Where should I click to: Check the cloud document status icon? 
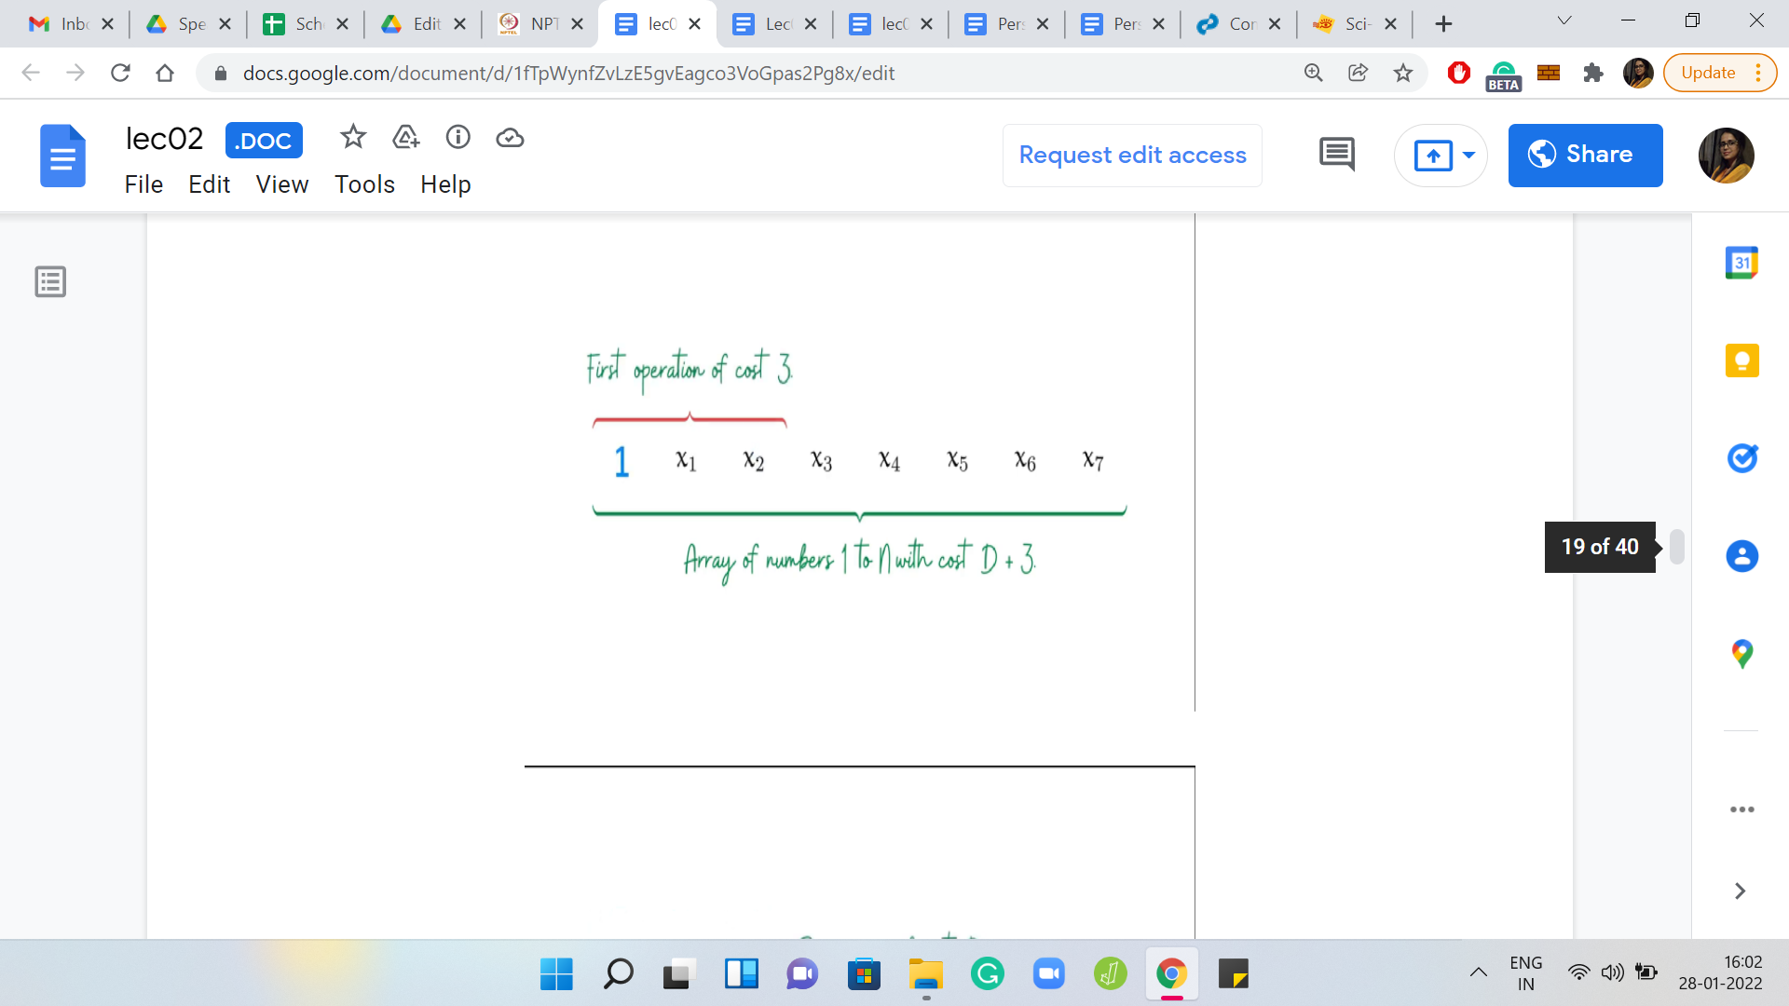click(x=510, y=138)
